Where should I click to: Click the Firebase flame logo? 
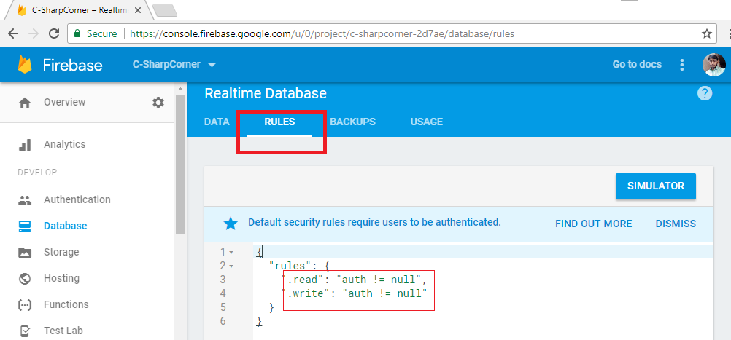coord(24,64)
